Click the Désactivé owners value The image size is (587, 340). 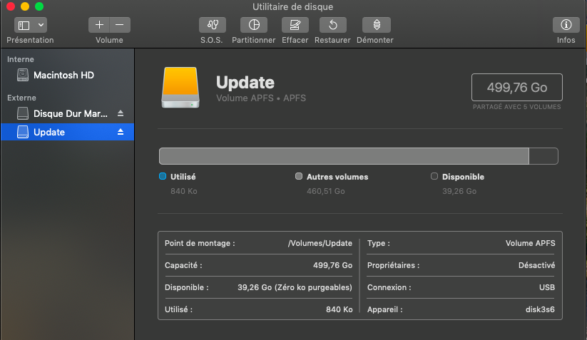[x=537, y=265]
